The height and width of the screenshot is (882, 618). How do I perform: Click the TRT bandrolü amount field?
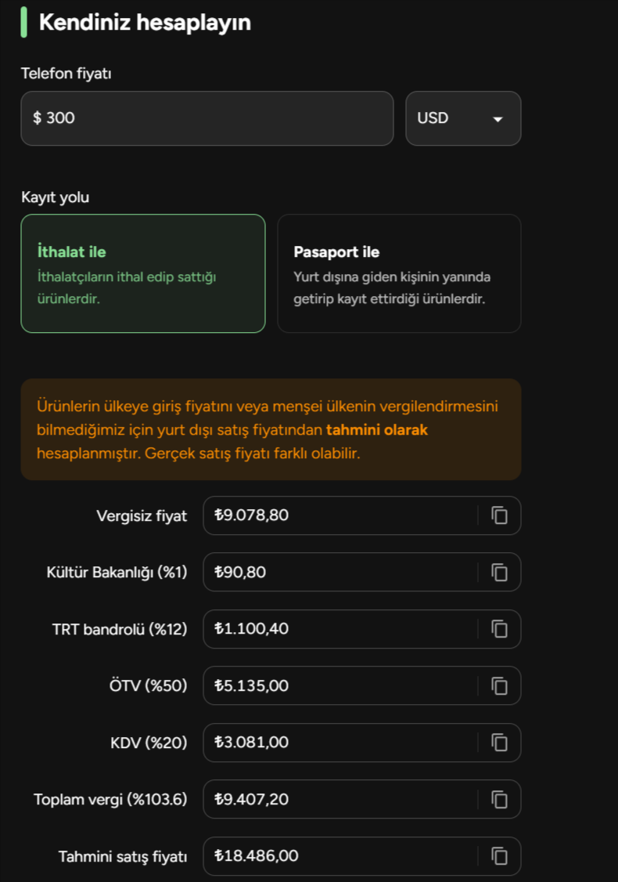click(x=340, y=629)
